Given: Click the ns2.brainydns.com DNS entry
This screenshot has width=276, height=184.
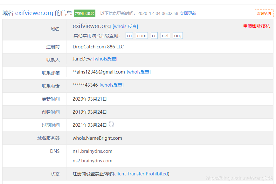Looking at the screenshot, I should pos(93,161).
